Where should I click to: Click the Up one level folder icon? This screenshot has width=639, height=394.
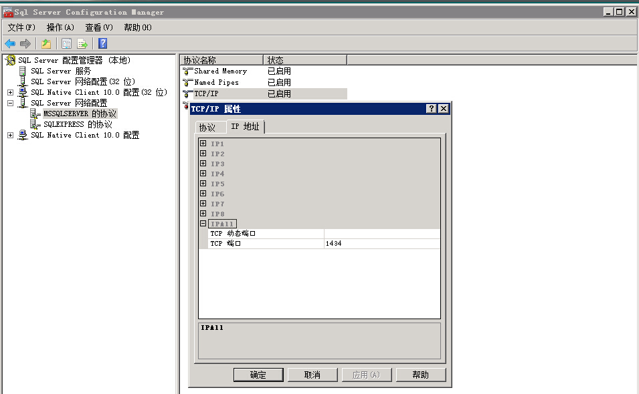click(46, 43)
